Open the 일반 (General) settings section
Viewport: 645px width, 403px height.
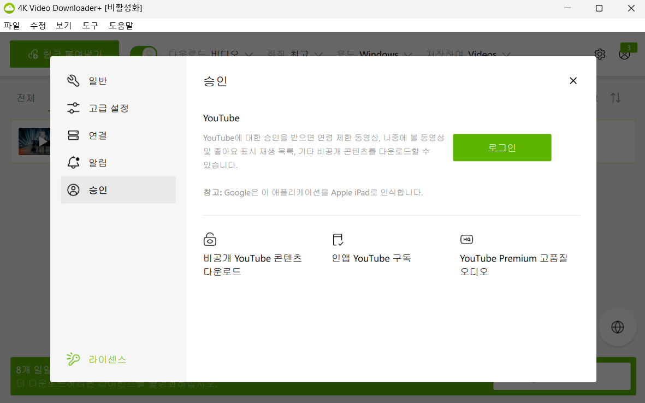pos(118,81)
